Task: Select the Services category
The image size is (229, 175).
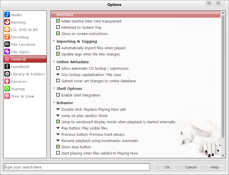Action: pyautogui.click(x=19, y=82)
